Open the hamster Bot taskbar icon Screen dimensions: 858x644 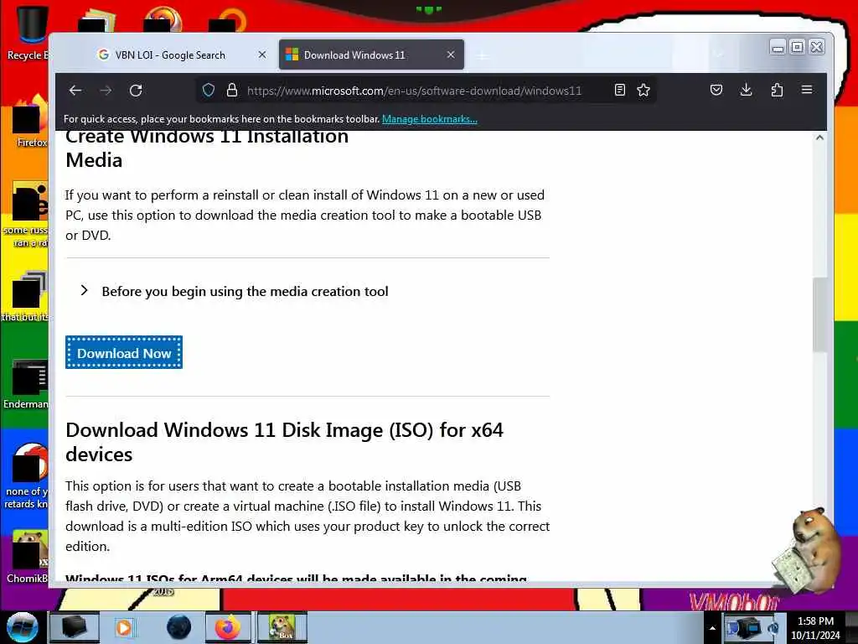pos(282,627)
